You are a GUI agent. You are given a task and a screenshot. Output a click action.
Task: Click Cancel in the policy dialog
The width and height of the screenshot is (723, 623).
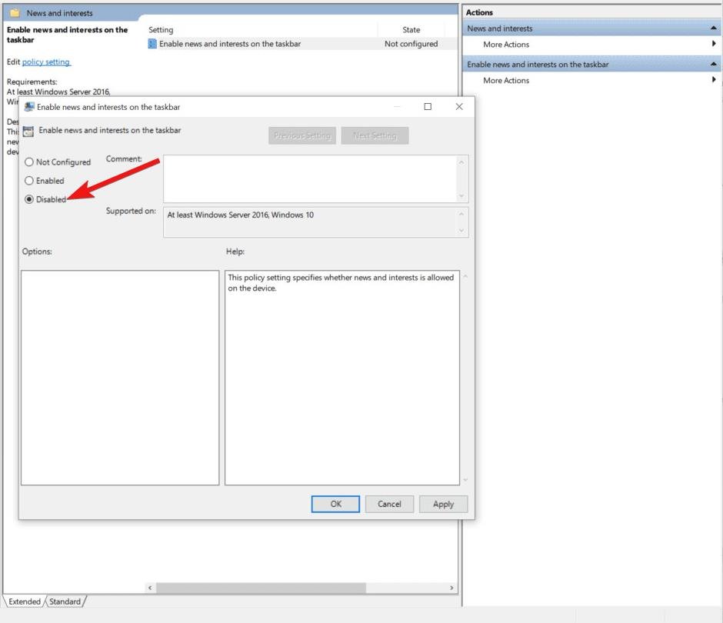(389, 504)
